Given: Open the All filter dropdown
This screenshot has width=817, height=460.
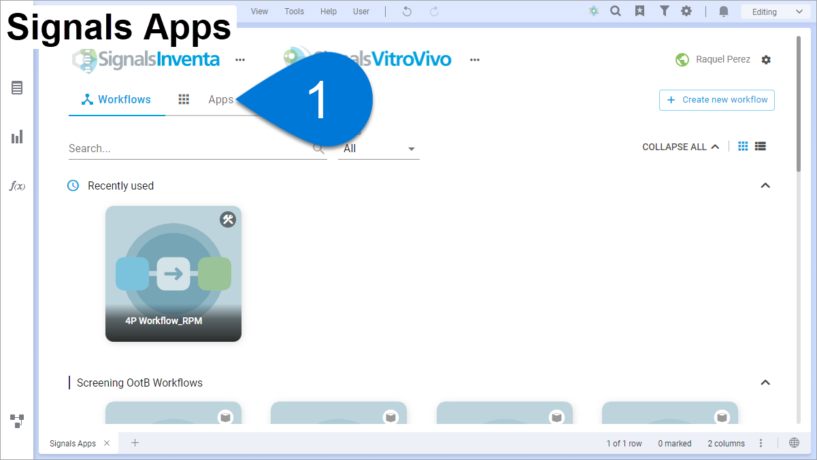Looking at the screenshot, I should [x=379, y=149].
